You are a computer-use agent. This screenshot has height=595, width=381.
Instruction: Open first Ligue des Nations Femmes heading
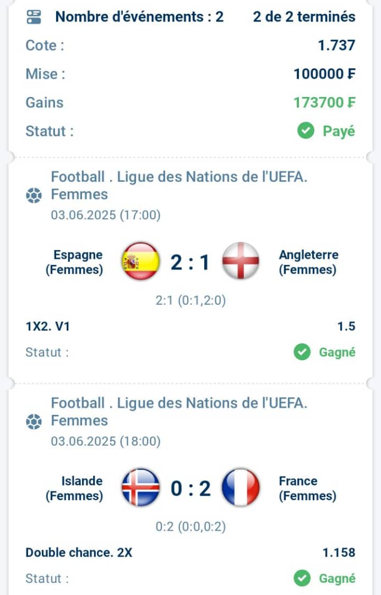(179, 186)
